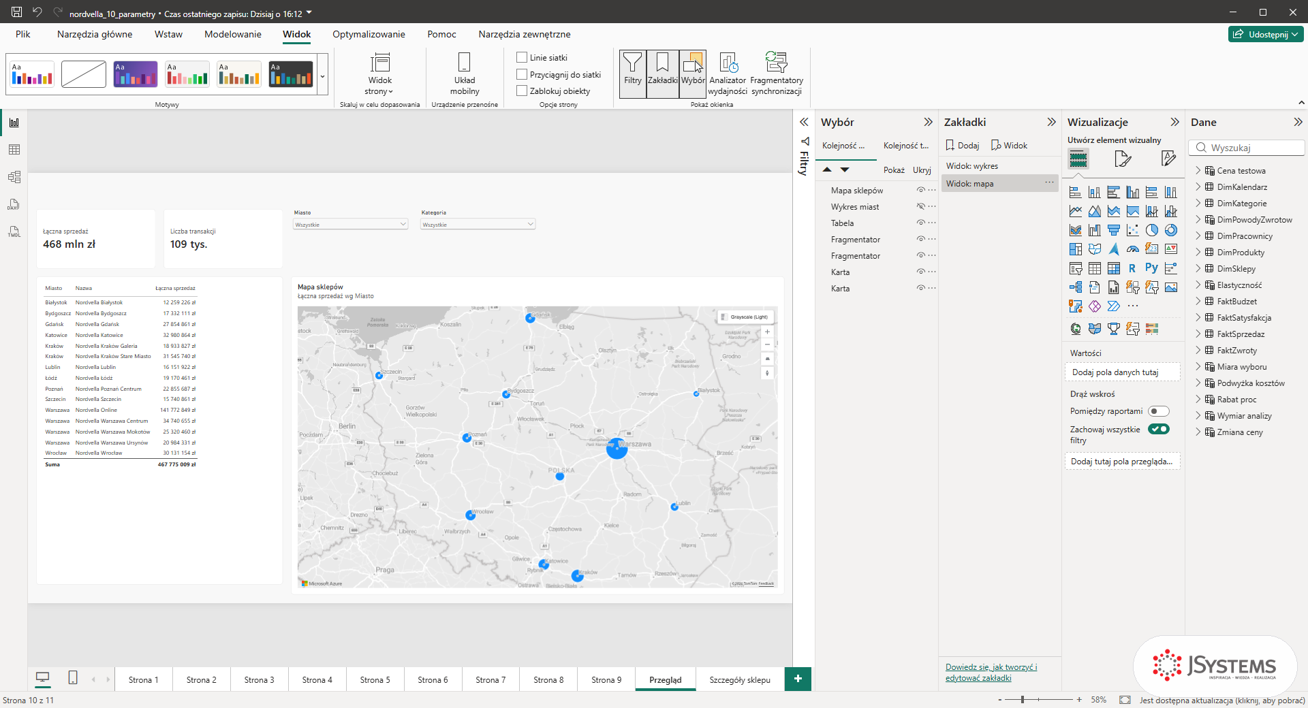This screenshot has height=708, width=1308.
Task: Undo the last action in the title bar
Action: click(x=37, y=12)
